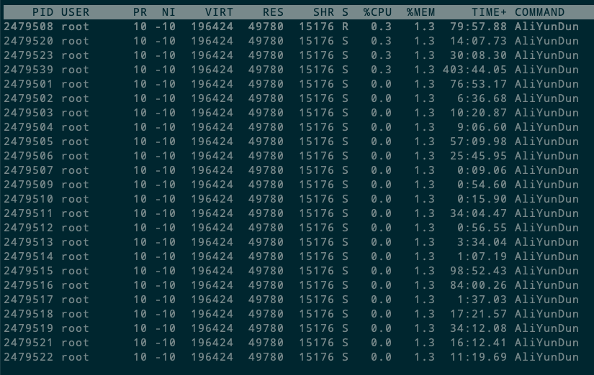594x375 pixels.
Task: Select PID 2479523
Action: click(x=28, y=55)
